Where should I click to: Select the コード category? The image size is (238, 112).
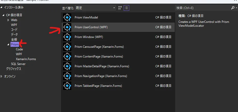14,30
